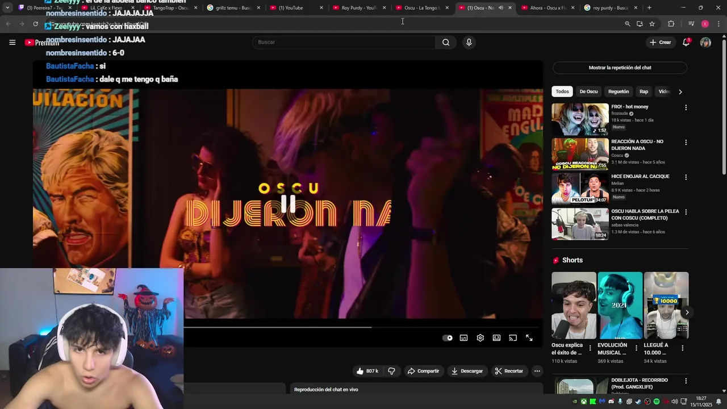This screenshot has height=409, width=727.
Task: Cast the video to a TV
Action: point(513,338)
